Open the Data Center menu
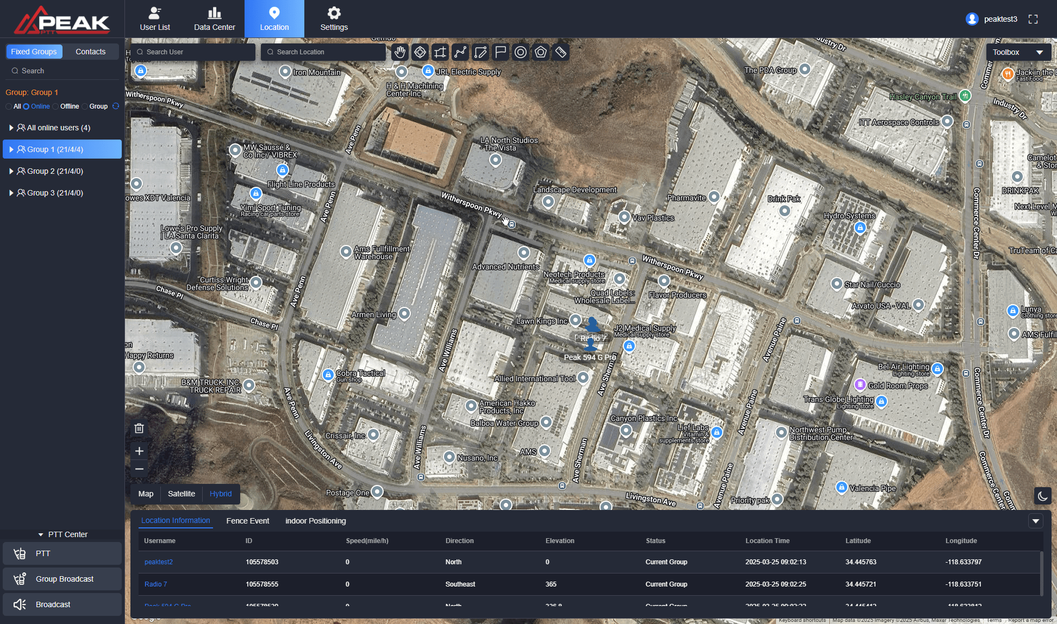 [215, 19]
